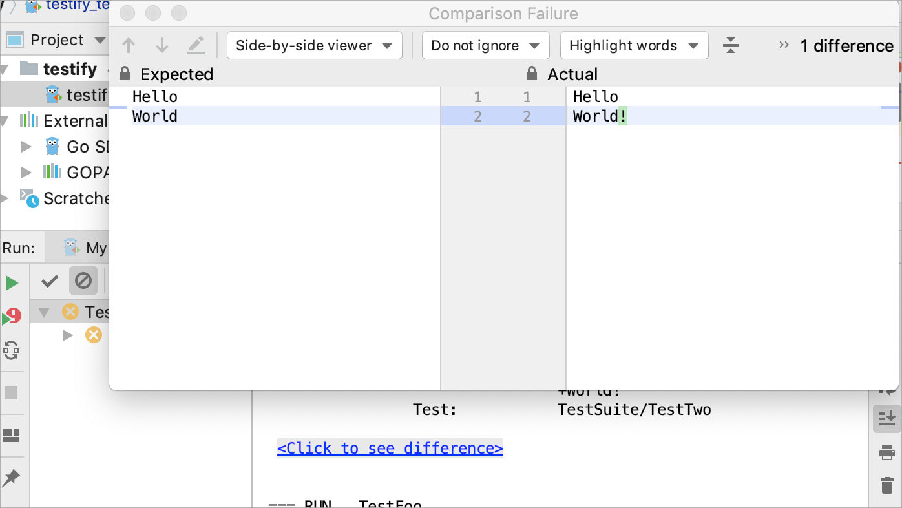Click the pencil jump-to-source icon

coord(196,45)
